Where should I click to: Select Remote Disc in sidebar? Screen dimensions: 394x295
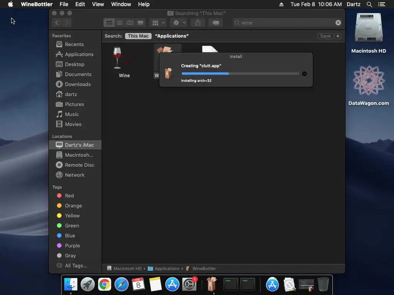click(75, 165)
